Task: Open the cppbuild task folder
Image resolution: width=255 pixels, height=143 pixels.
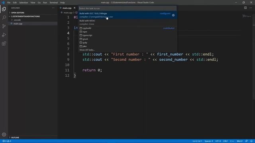Action: [127, 28]
